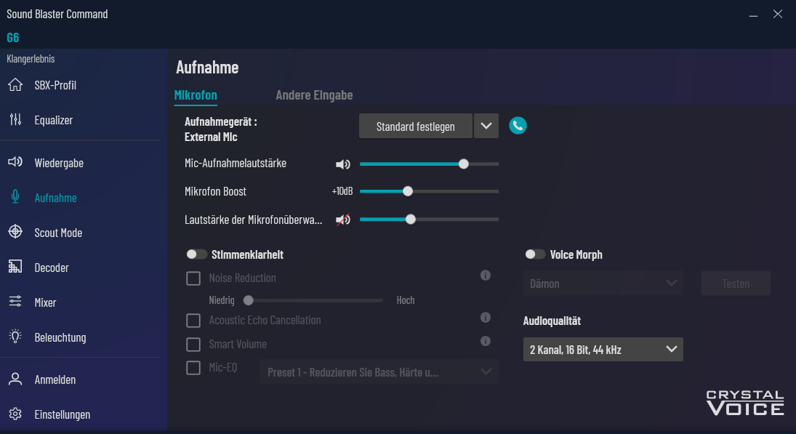Click the teal phone communication icon
Screen dimensions: 796x434
click(518, 125)
